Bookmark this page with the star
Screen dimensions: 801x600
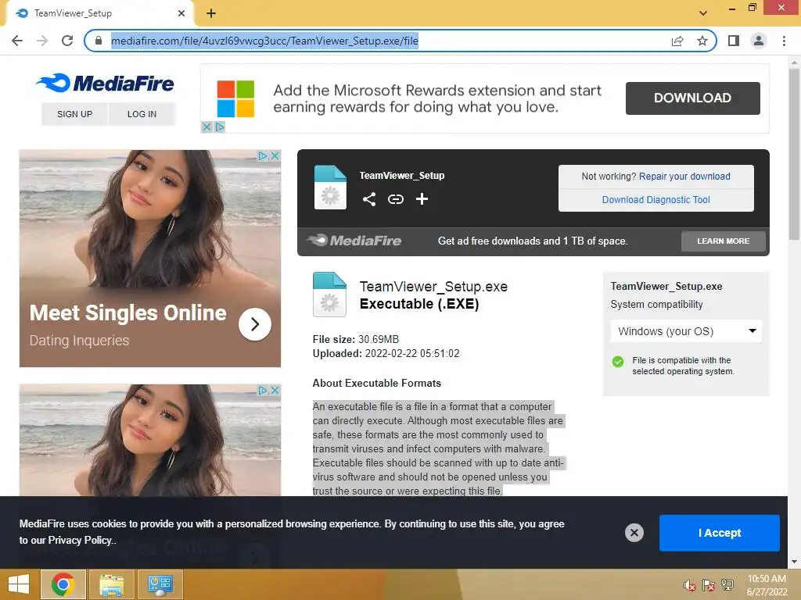pos(702,41)
